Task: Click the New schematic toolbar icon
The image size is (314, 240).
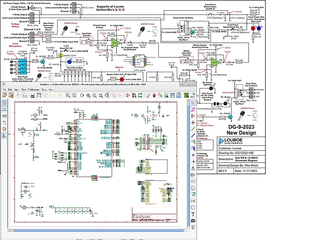Action: [5, 95]
